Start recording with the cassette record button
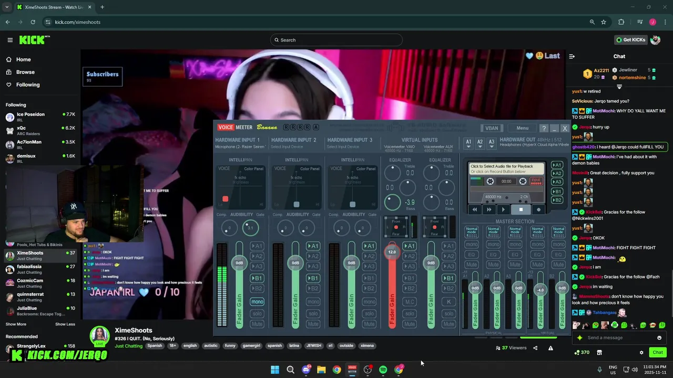673x378 pixels. 538,209
